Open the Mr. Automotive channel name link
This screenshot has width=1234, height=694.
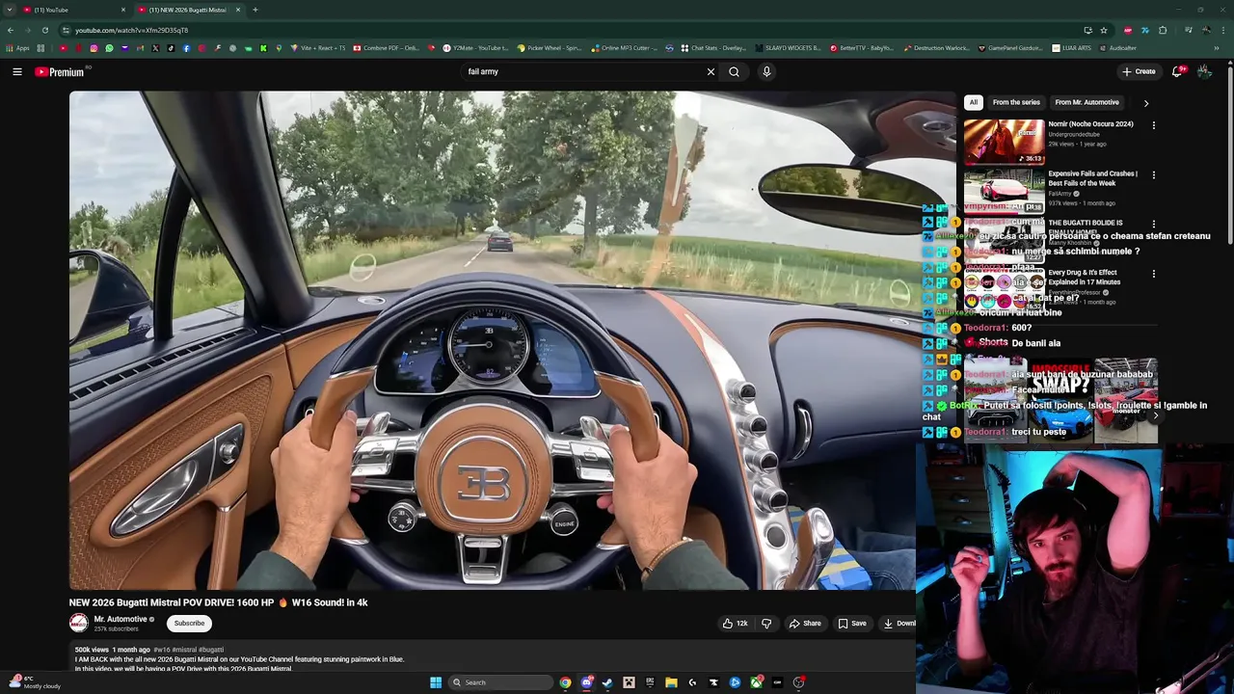point(121,620)
